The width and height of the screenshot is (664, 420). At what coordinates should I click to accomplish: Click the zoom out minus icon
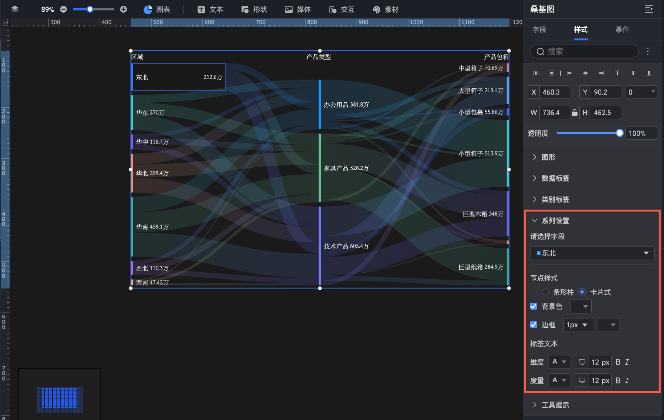click(x=64, y=9)
